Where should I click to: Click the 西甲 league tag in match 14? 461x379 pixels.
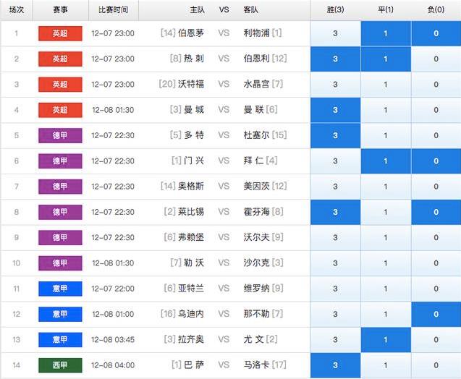tap(60, 365)
